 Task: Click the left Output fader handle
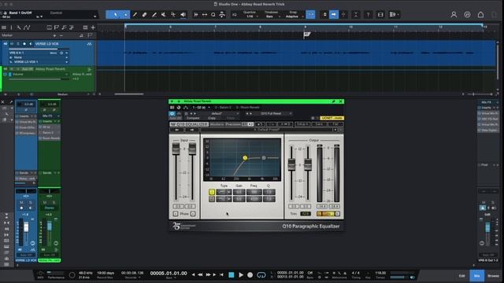[291, 164]
